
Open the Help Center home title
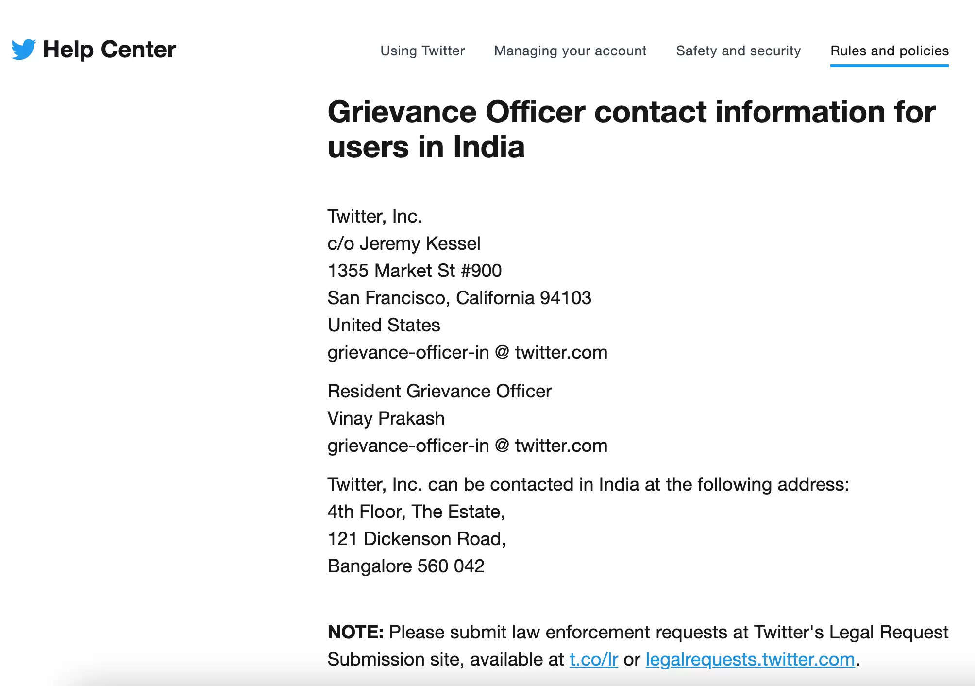tap(109, 50)
